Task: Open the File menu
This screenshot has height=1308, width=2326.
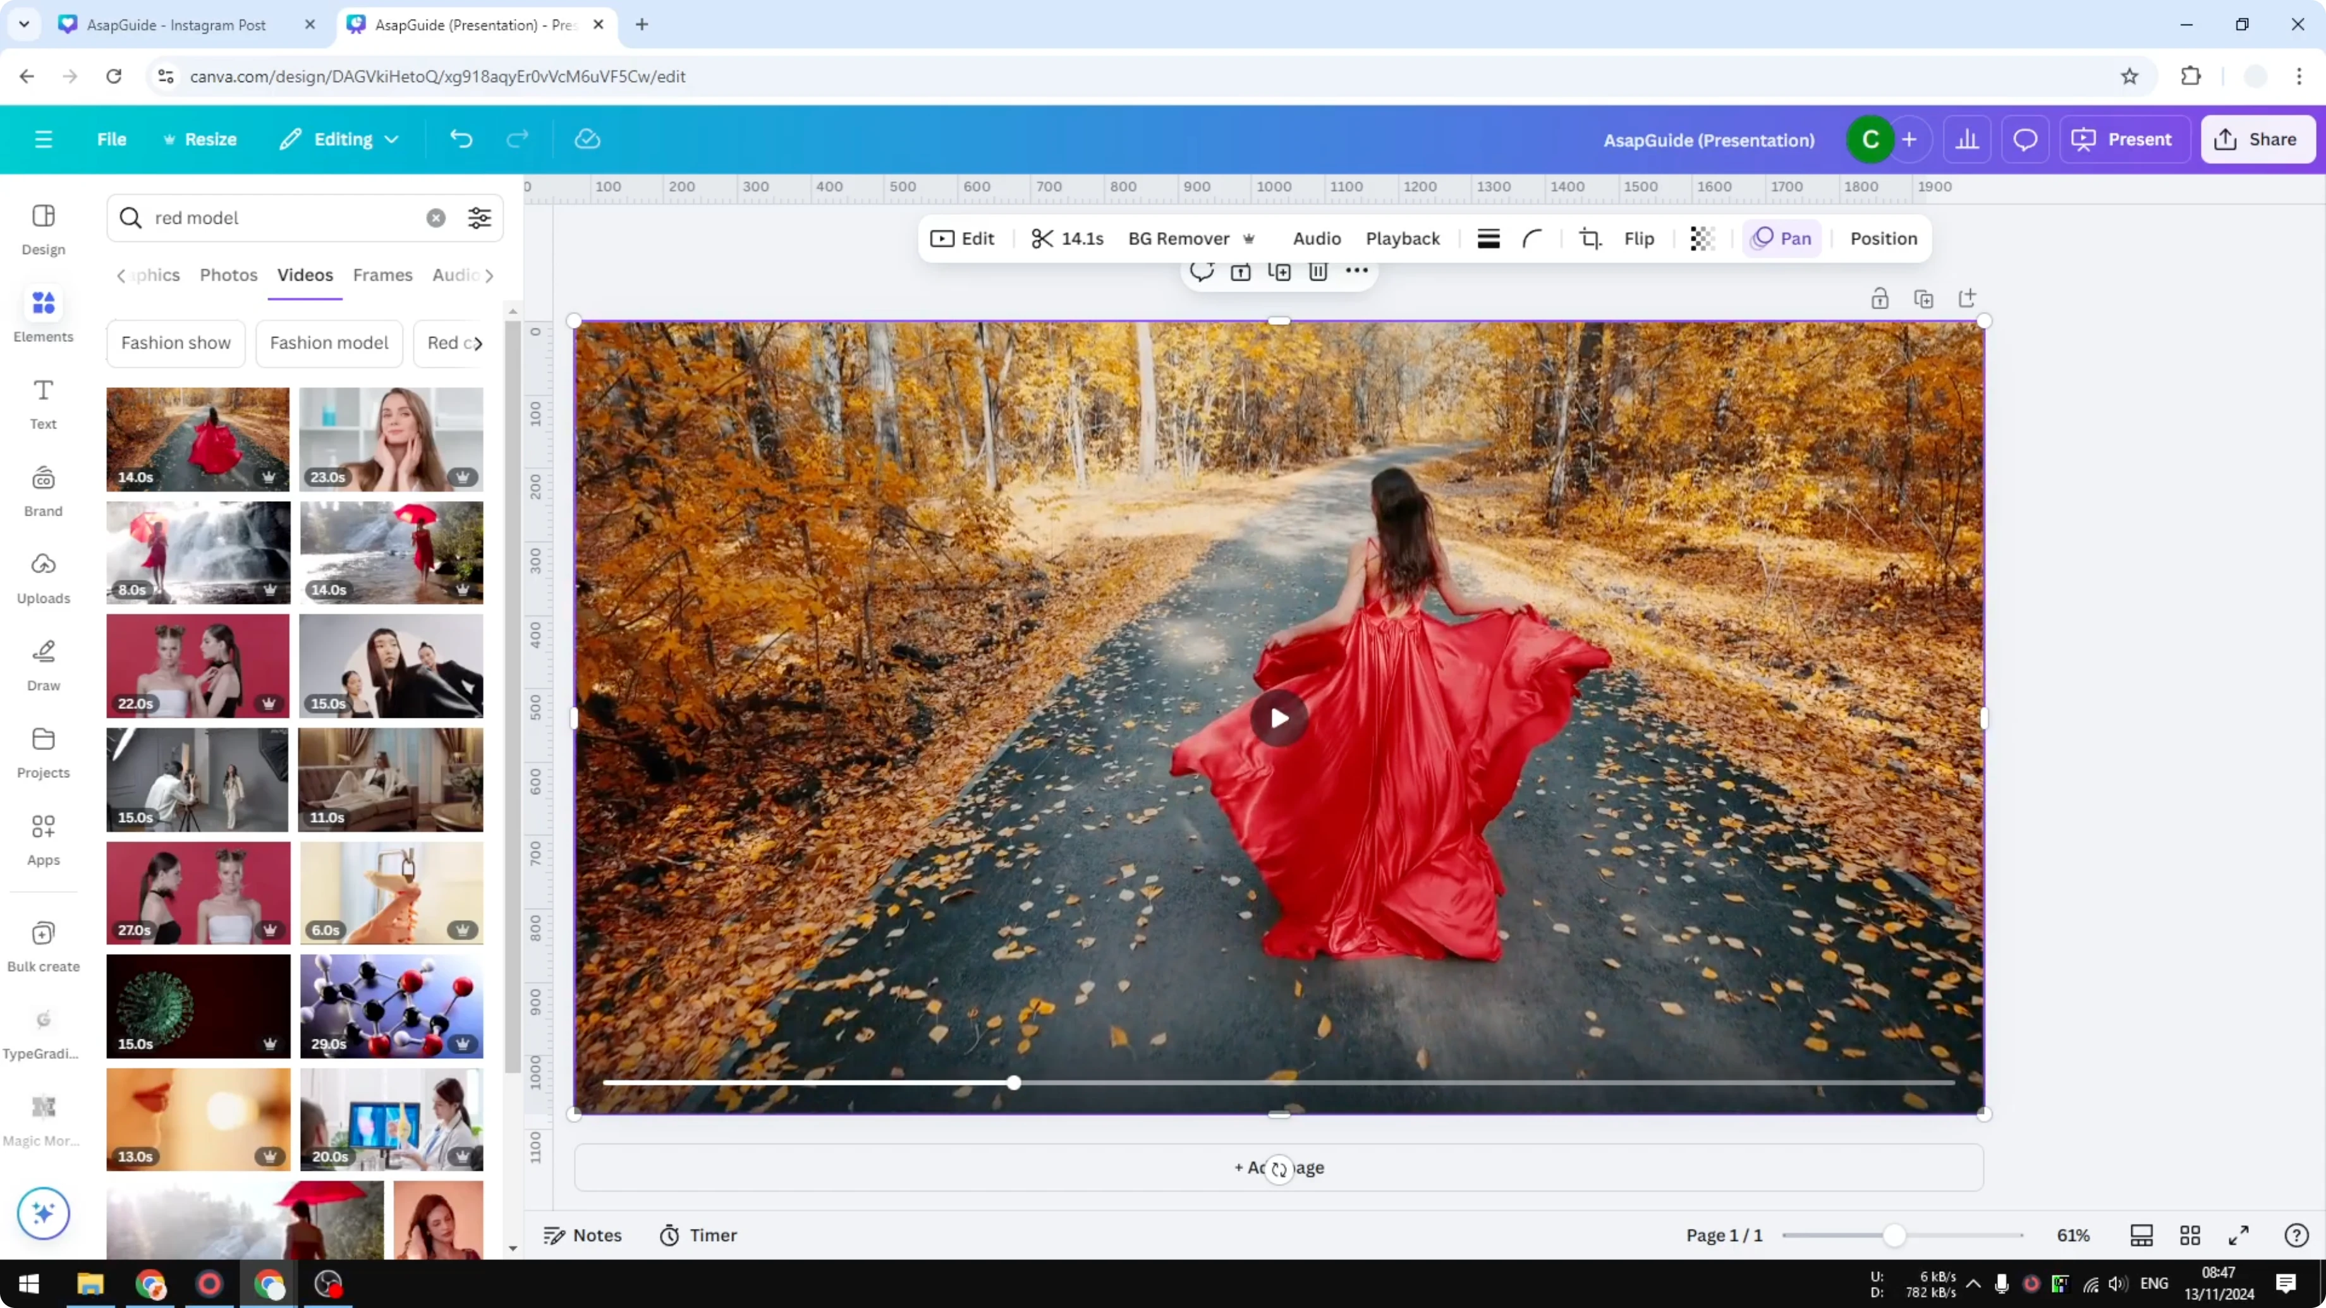Action: (x=112, y=139)
